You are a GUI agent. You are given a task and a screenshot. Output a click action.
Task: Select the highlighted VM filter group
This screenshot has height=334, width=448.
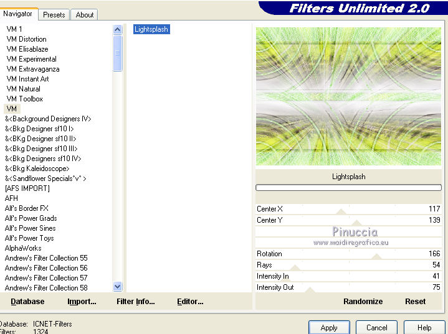click(12, 109)
